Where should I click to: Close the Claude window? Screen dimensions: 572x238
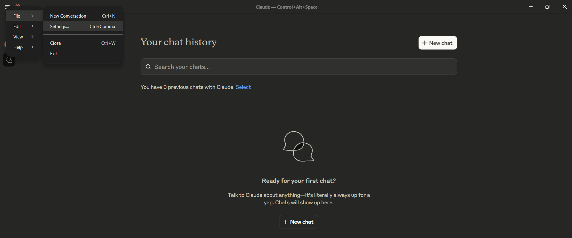tap(564, 7)
